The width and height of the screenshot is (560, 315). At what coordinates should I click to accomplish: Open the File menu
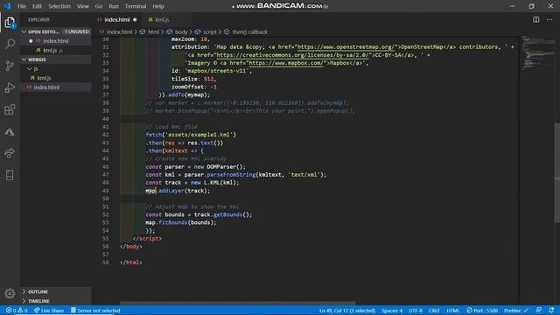tap(22, 6)
